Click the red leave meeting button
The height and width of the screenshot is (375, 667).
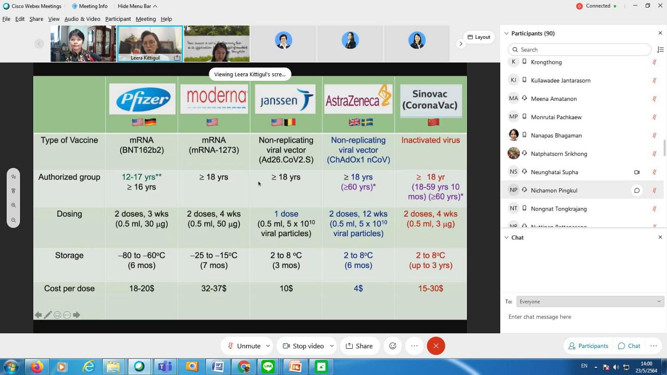click(436, 346)
